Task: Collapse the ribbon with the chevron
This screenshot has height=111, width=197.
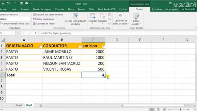Action: [196, 28]
